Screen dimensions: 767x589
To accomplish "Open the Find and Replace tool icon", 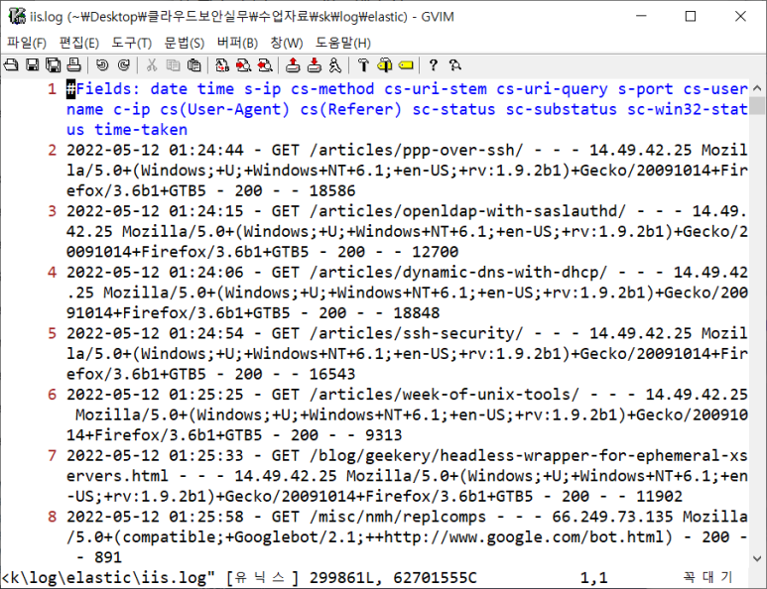I will point(222,65).
